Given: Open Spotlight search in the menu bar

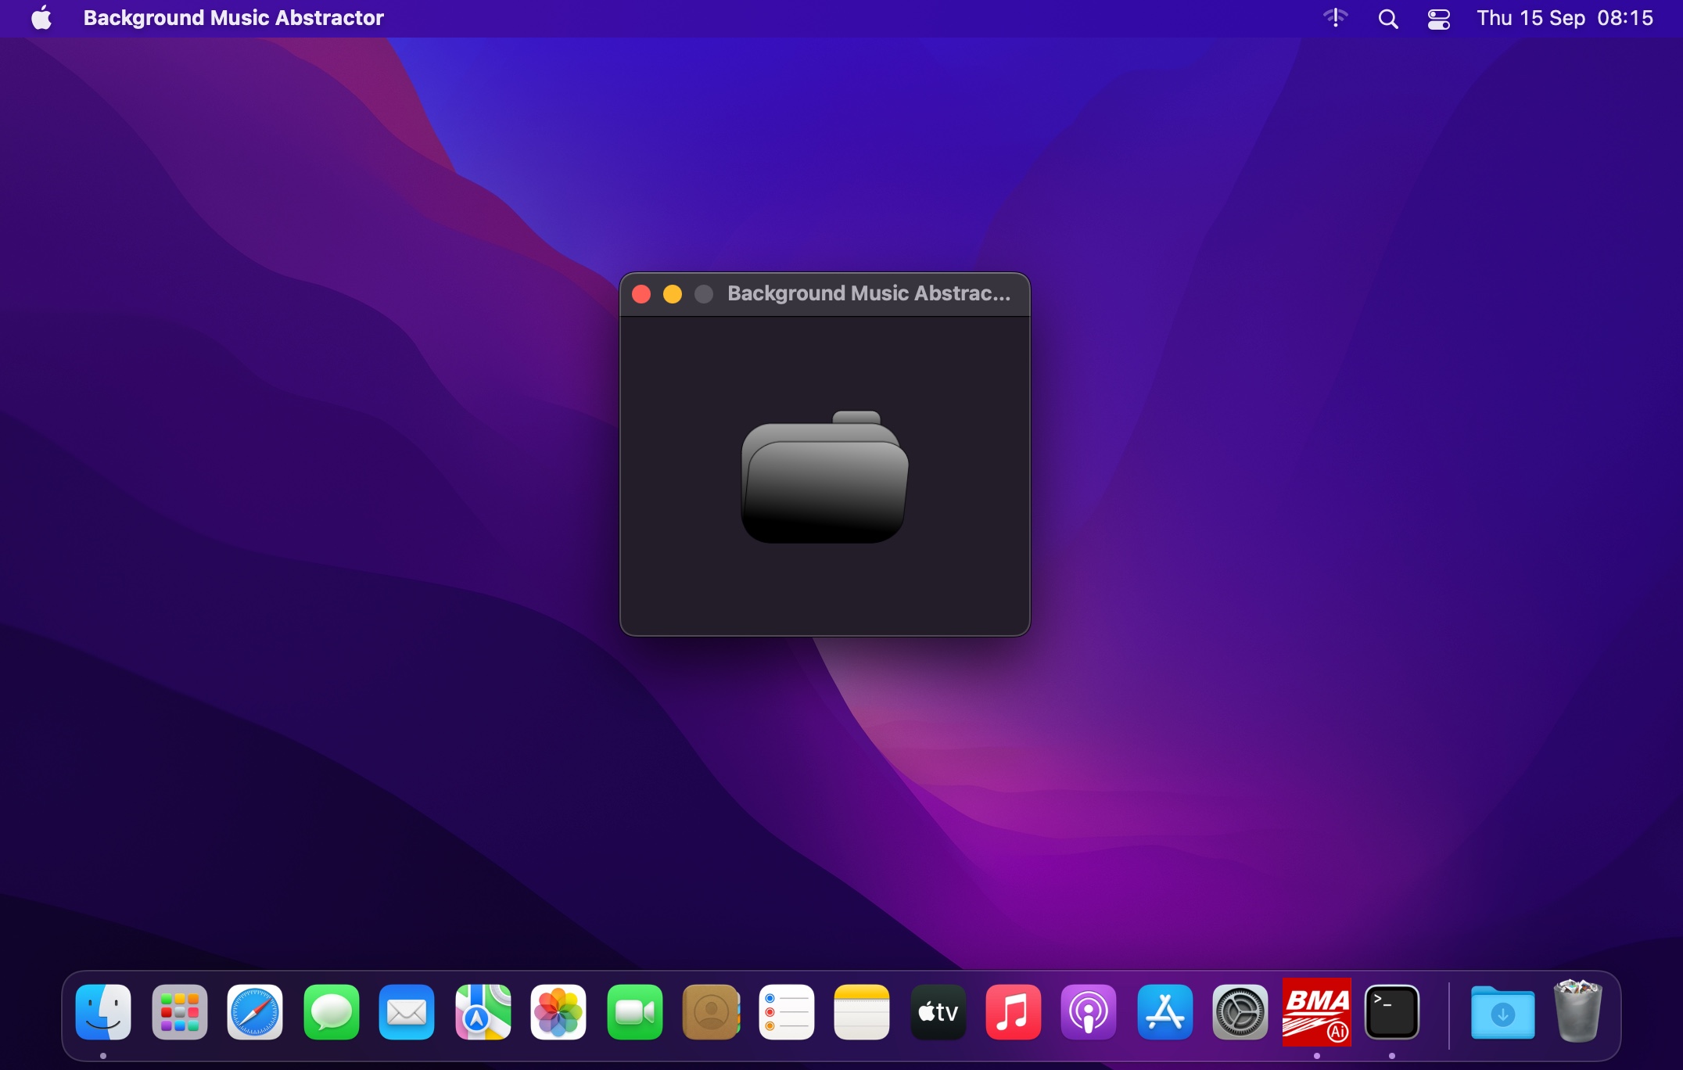Looking at the screenshot, I should (x=1388, y=18).
